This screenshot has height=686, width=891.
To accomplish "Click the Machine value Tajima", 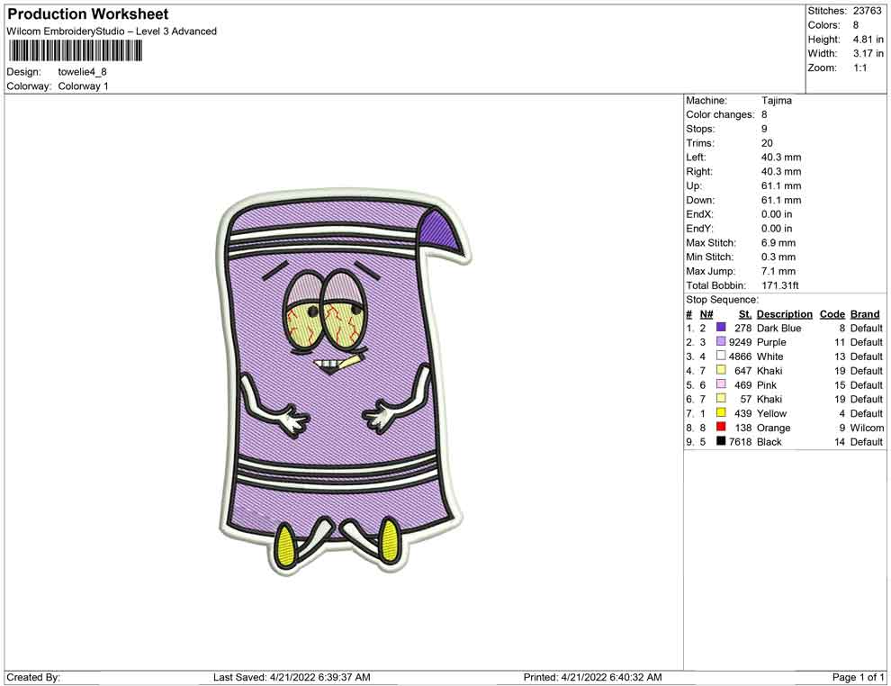I will (x=776, y=101).
